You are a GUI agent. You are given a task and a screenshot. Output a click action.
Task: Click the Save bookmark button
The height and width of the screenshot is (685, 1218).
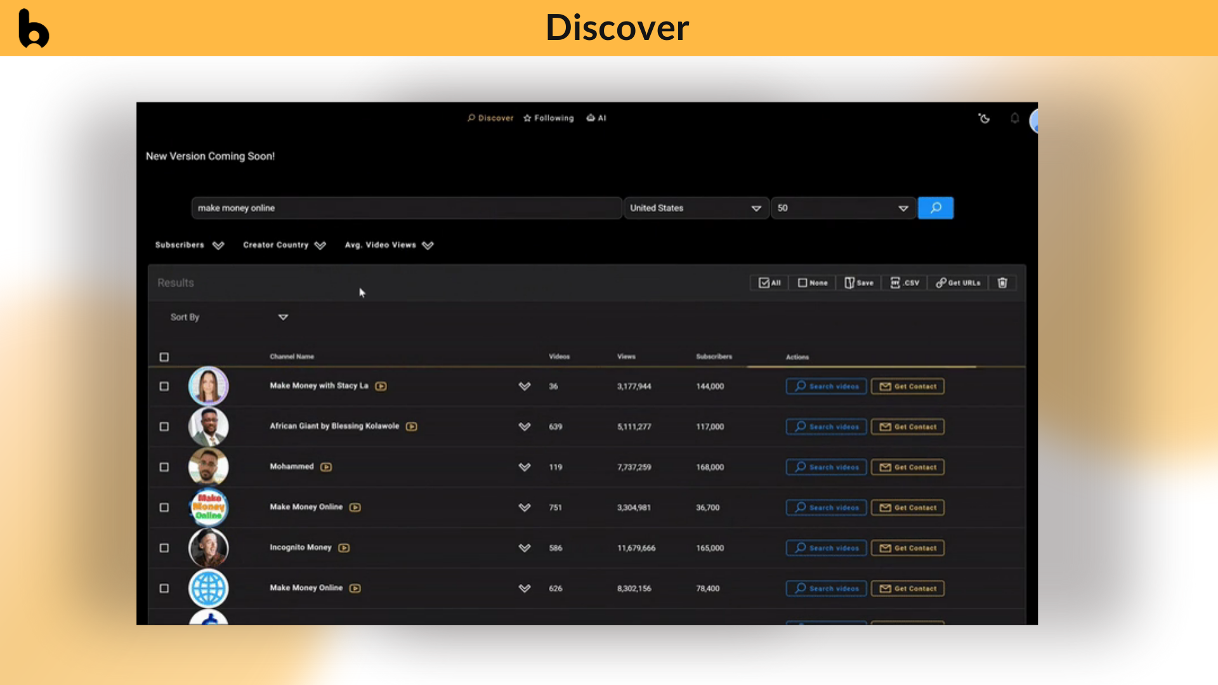[x=859, y=283]
